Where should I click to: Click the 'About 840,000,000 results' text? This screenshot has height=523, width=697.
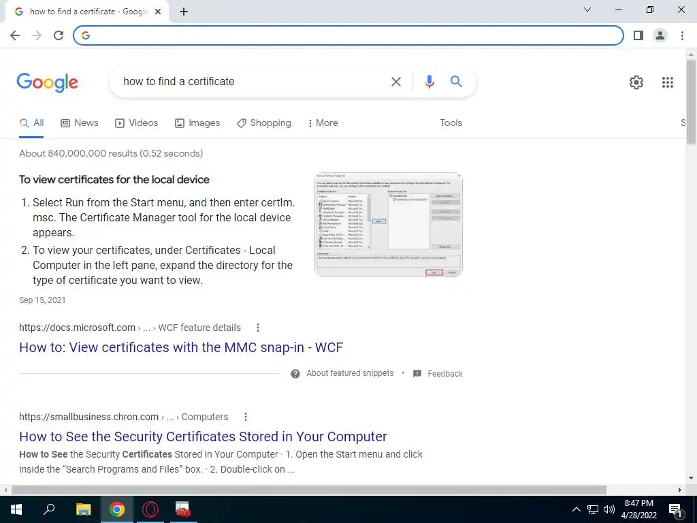[x=111, y=153]
